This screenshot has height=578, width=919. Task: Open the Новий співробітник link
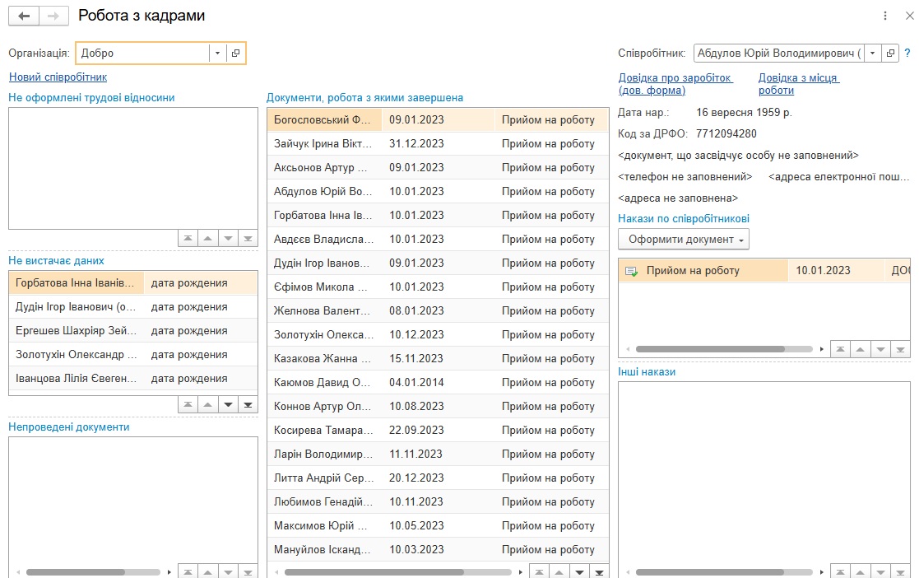click(58, 77)
